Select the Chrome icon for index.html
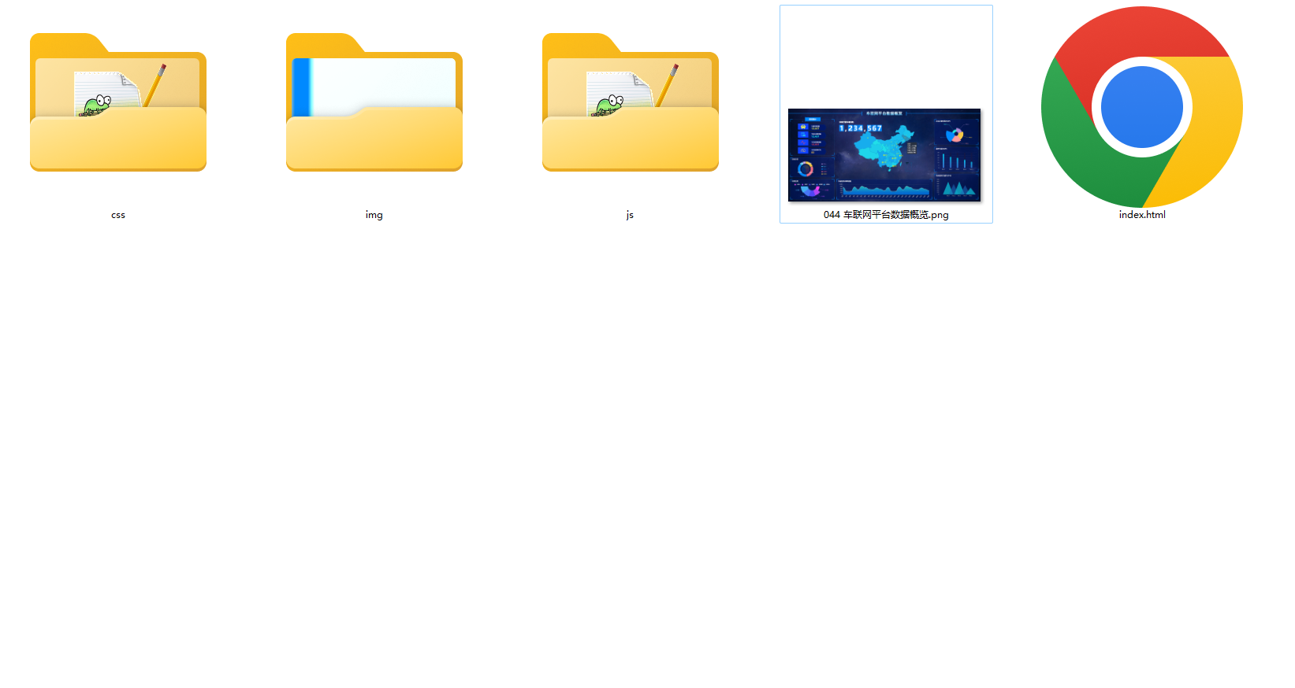 tap(1142, 107)
